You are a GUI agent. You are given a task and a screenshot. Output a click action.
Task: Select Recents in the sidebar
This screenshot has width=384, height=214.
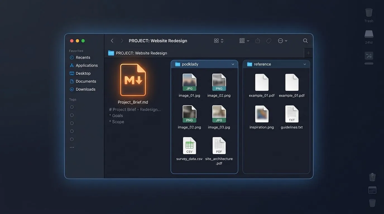[x=80, y=57]
